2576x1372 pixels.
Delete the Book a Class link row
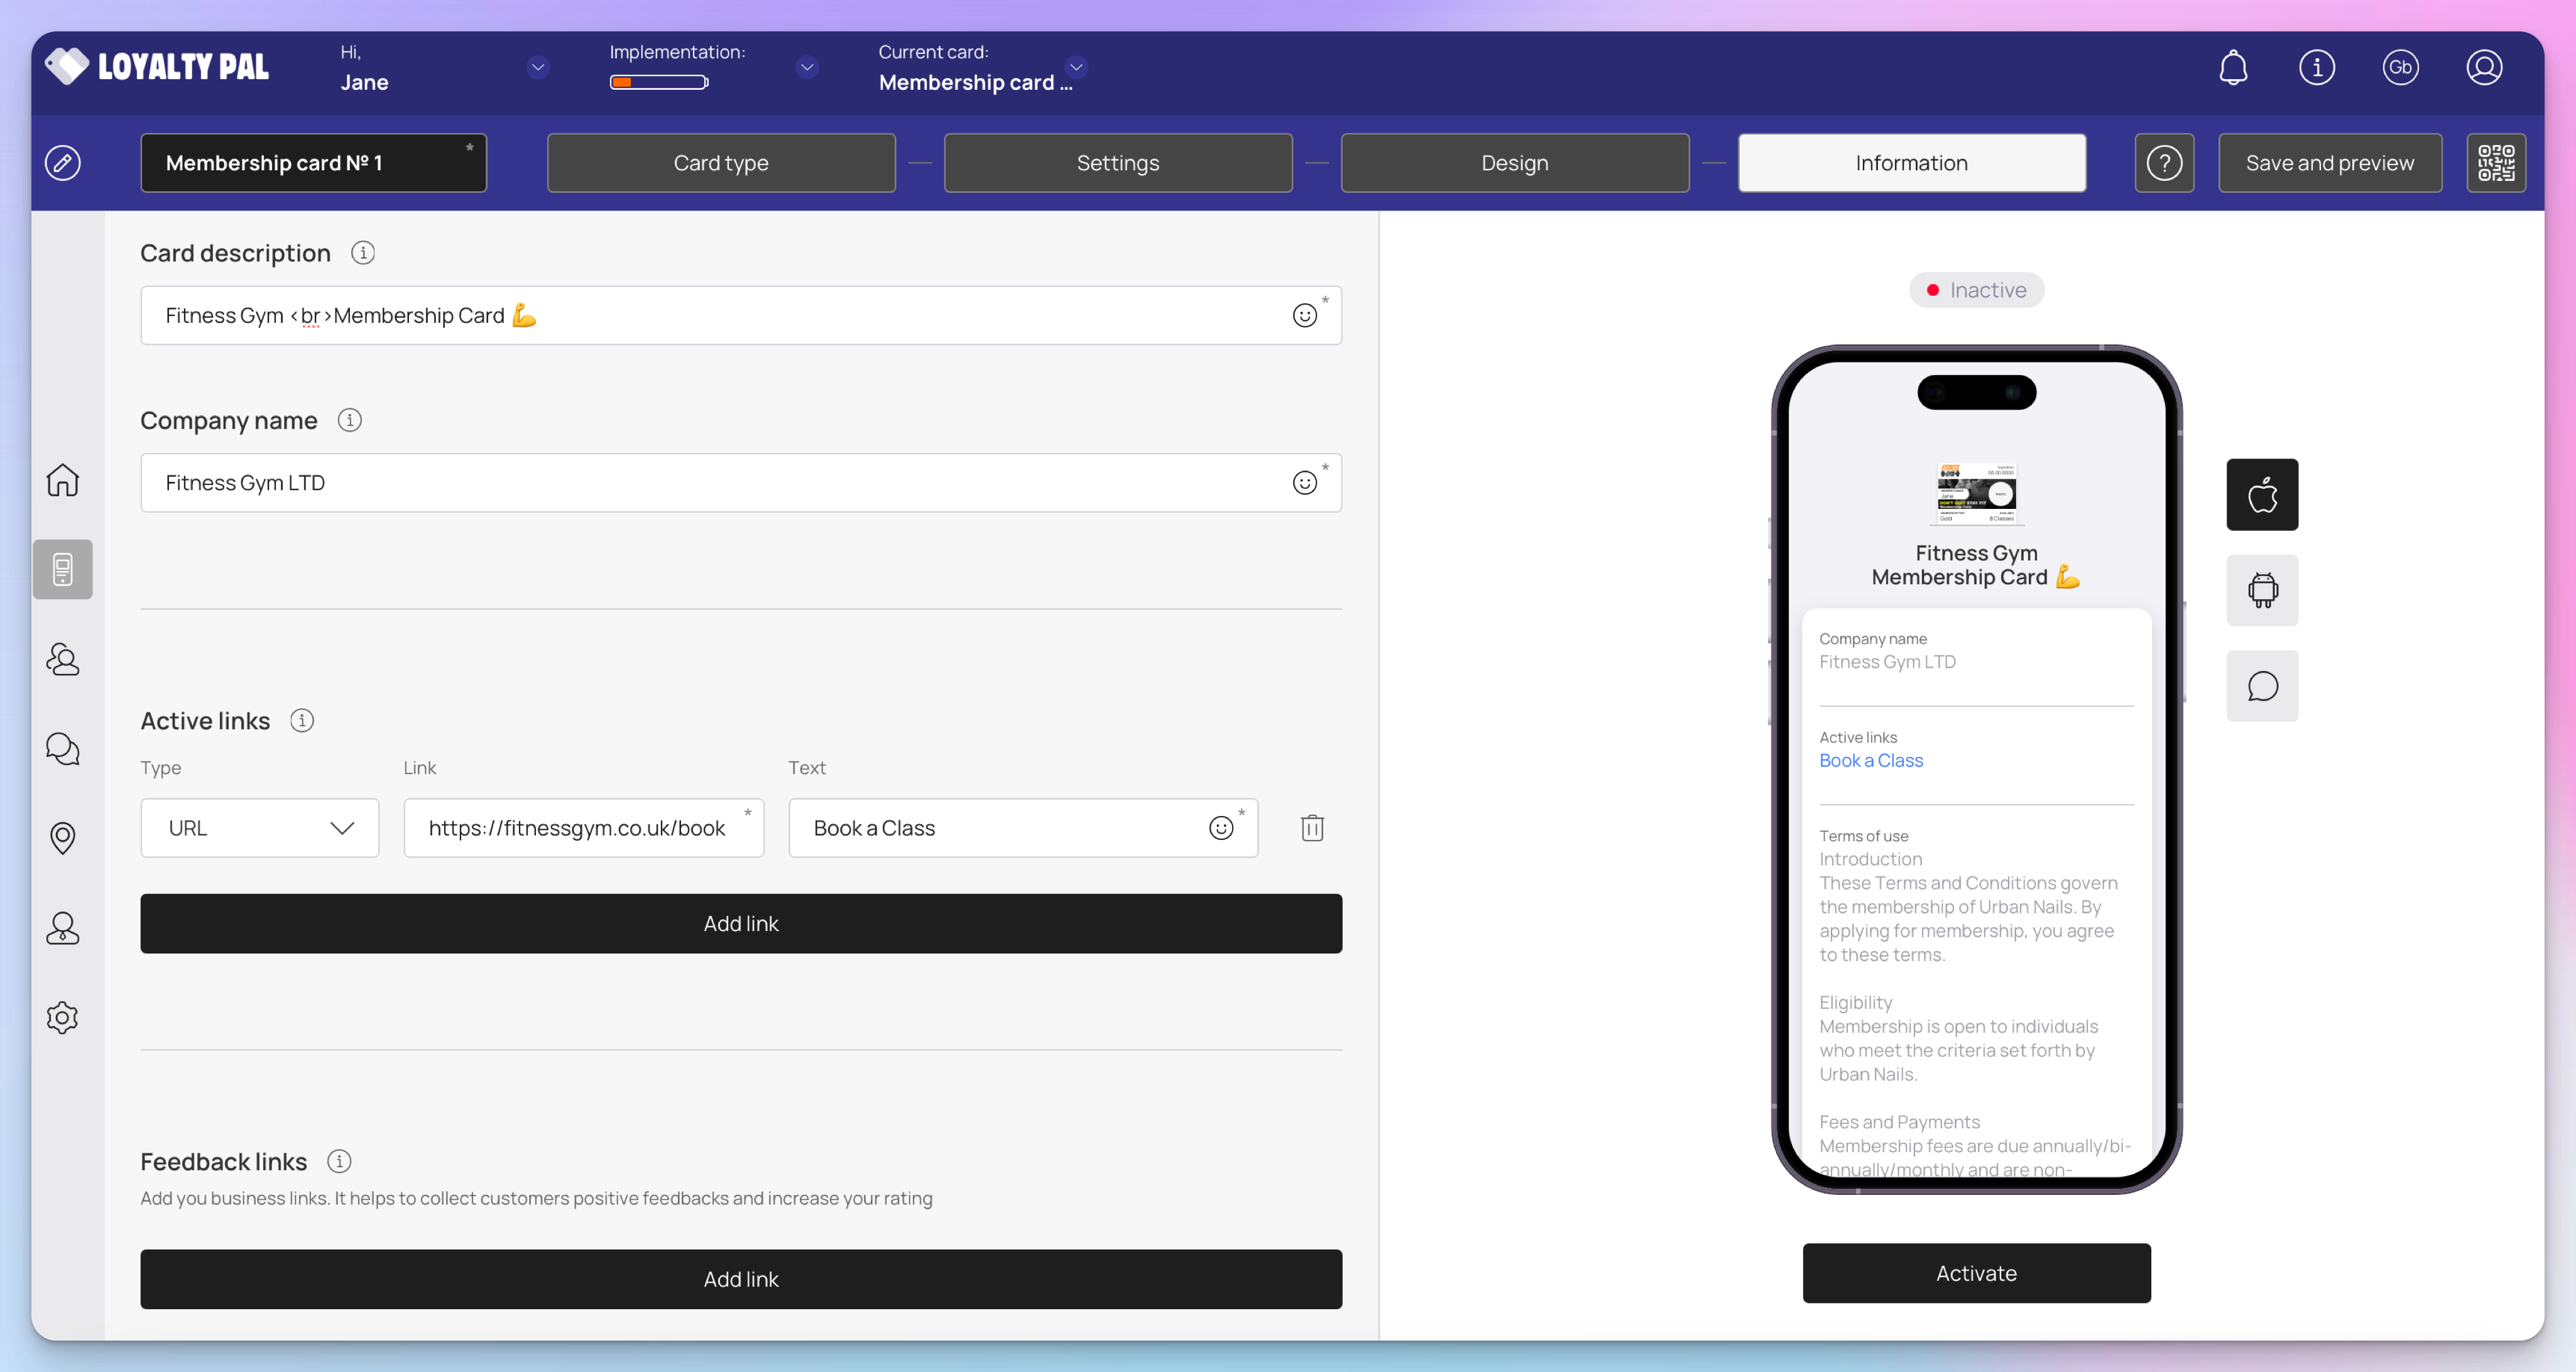(x=1312, y=828)
